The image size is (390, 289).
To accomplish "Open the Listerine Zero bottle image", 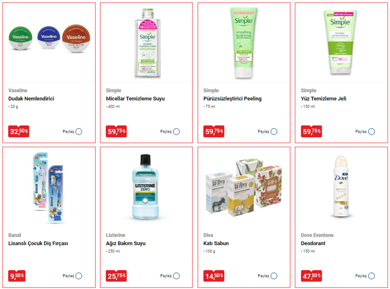I will pyautogui.click(x=145, y=187).
